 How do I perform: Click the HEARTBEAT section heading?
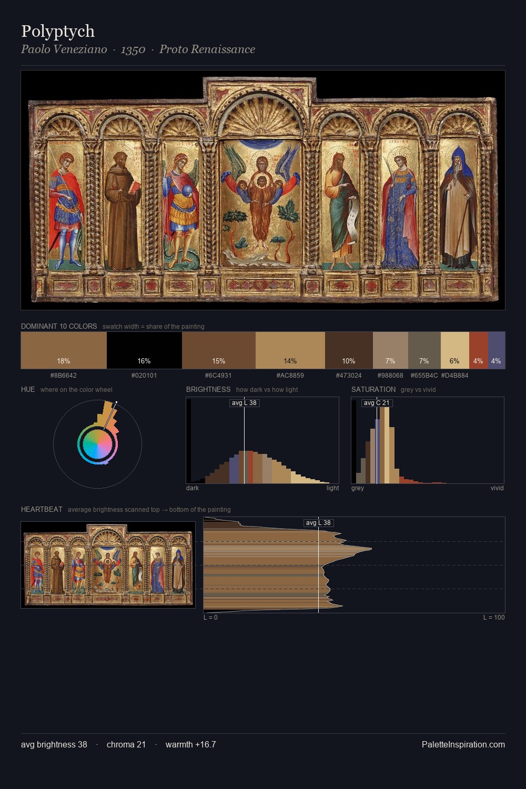click(42, 509)
